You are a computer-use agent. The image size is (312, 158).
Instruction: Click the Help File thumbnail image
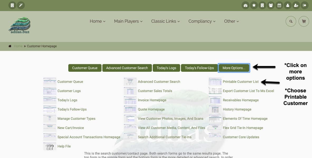pyautogui.click(x=50, y=146)
